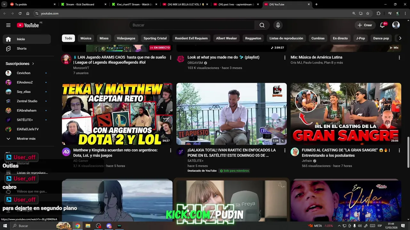Open the Cevichon subscription channel
410x230 pixels.
tap(27, 73)
